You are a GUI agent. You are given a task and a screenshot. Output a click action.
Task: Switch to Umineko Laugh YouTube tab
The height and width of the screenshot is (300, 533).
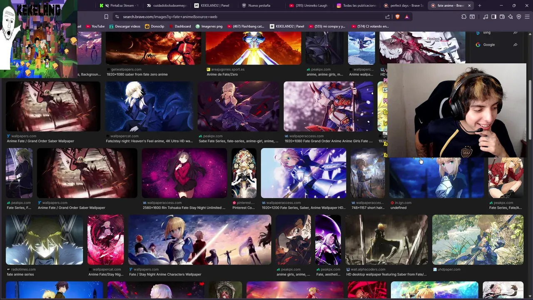click(x=309, y=5)
